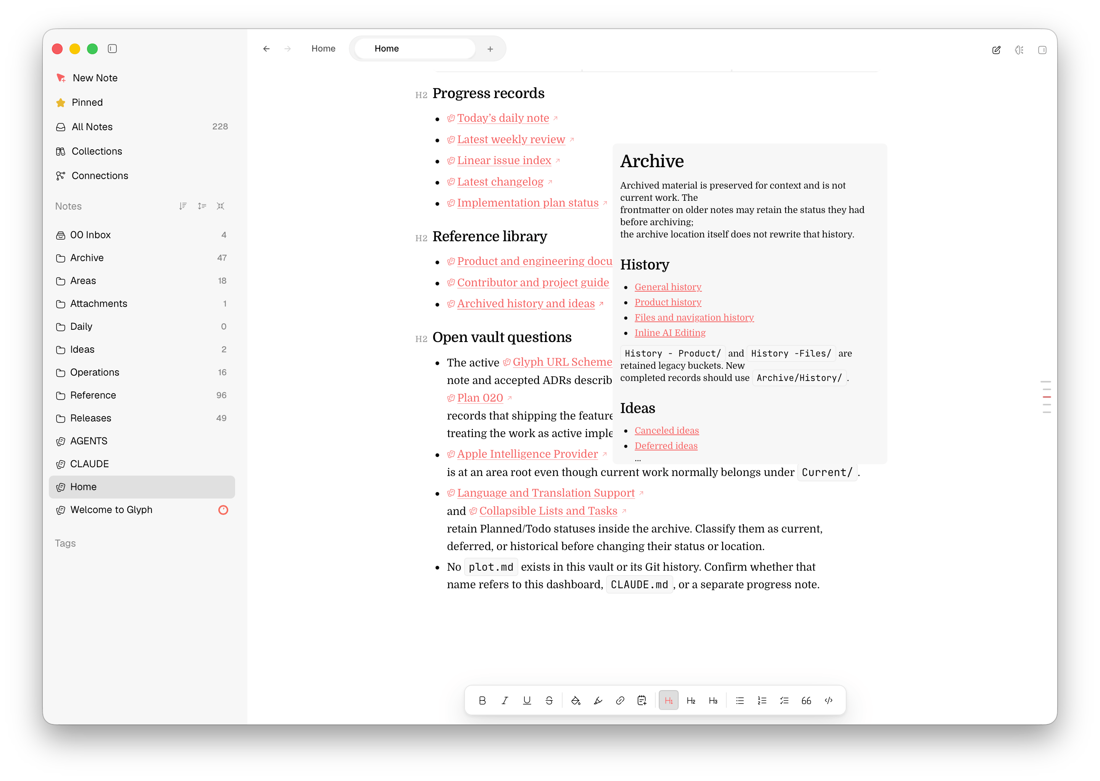
Task: Collapse all folders icon in Notes header
Action: [221, 206]
